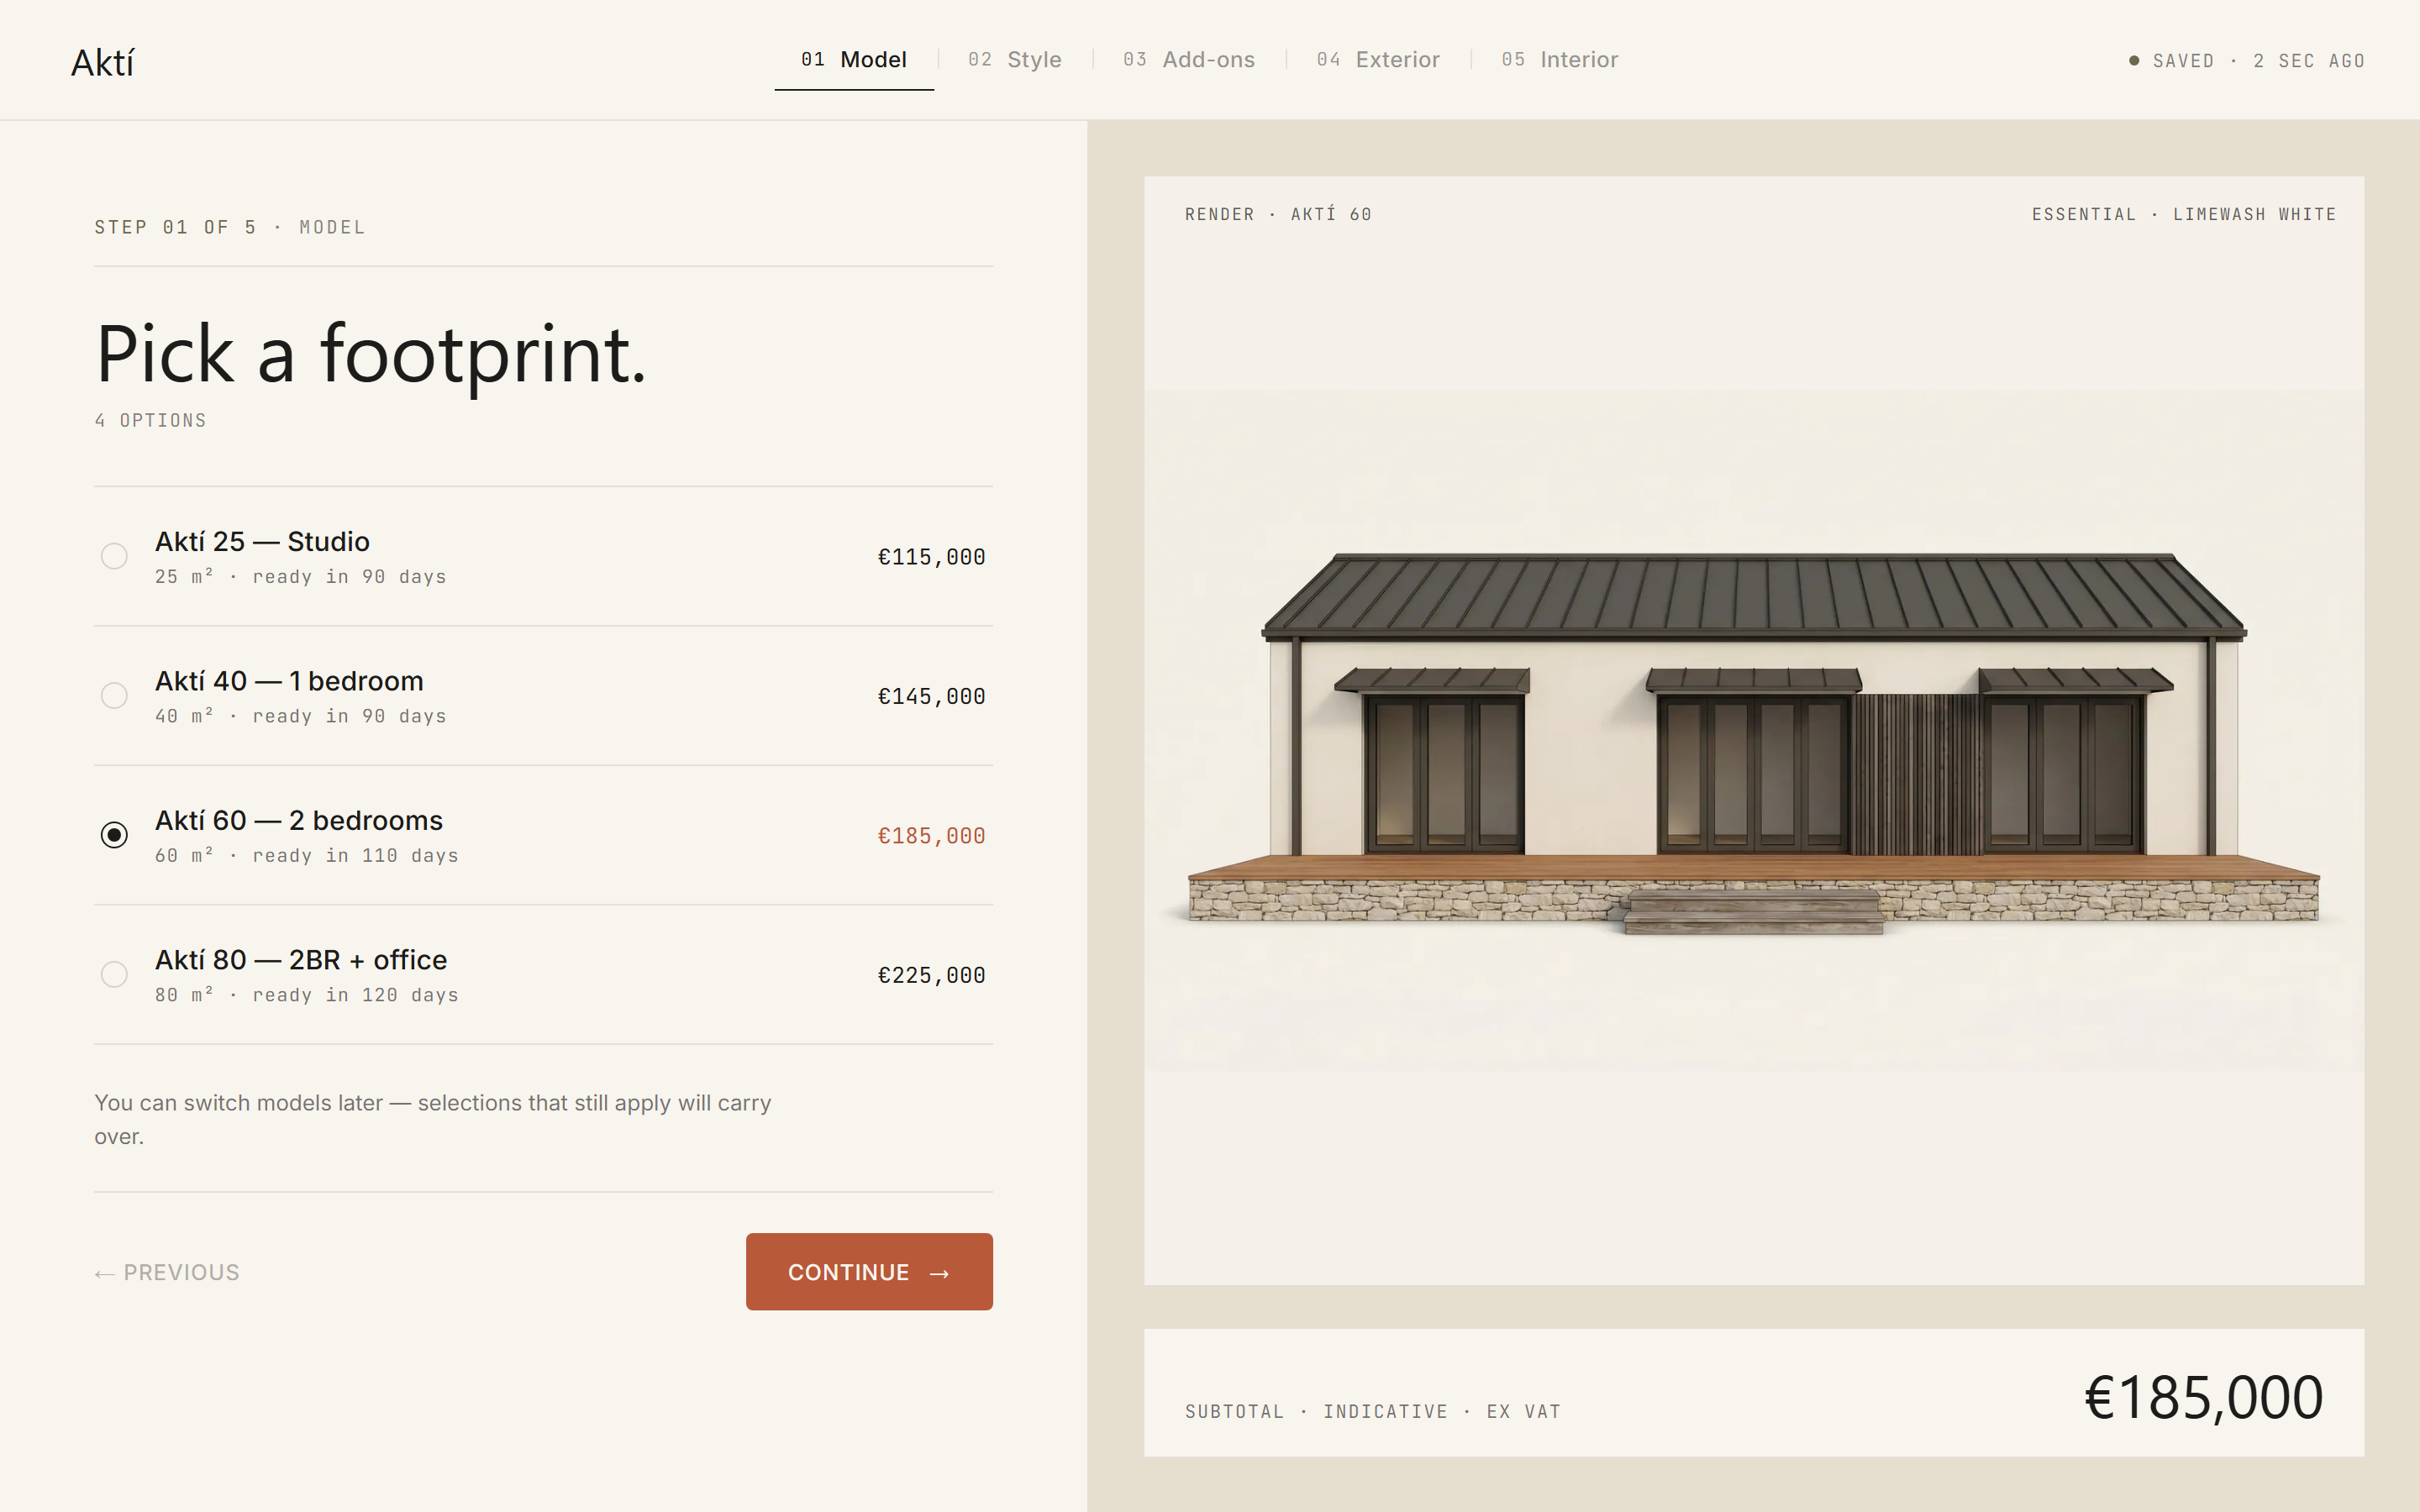2420x1512 pixels.
Task: Click the '4 Options' label
Action: [151, 420]
